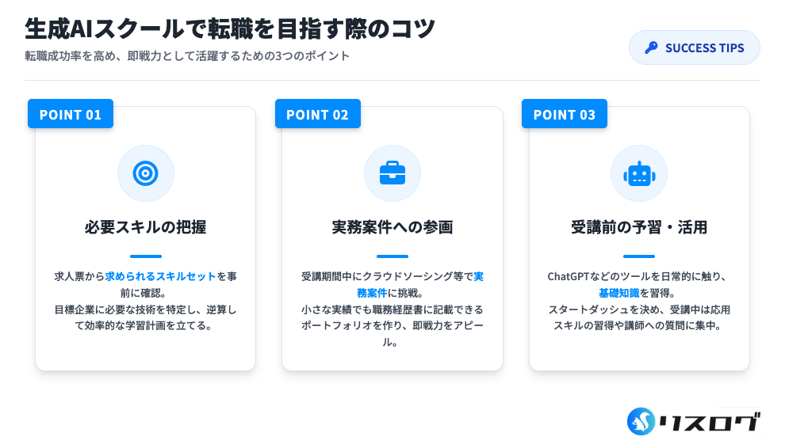Click the target icon in POINT 01 card
Screen dimensions: 785x448
coord(145,173)
